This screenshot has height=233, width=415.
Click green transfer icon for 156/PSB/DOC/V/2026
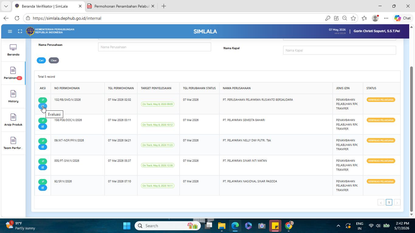pos(43,120)
